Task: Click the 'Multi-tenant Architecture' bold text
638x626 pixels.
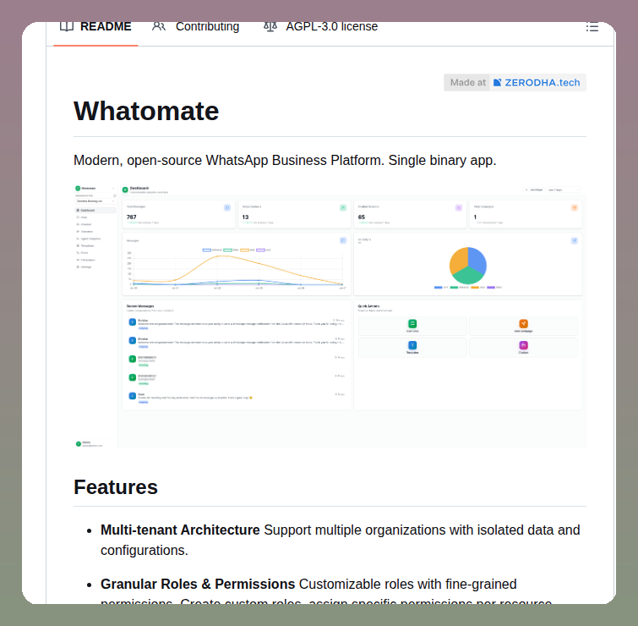Action: point(180,530)
